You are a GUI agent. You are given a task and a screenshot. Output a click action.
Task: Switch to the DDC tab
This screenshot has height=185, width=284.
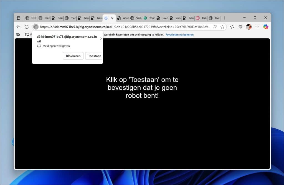(x=31, y=18)
